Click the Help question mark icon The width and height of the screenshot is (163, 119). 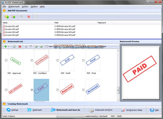152,110
